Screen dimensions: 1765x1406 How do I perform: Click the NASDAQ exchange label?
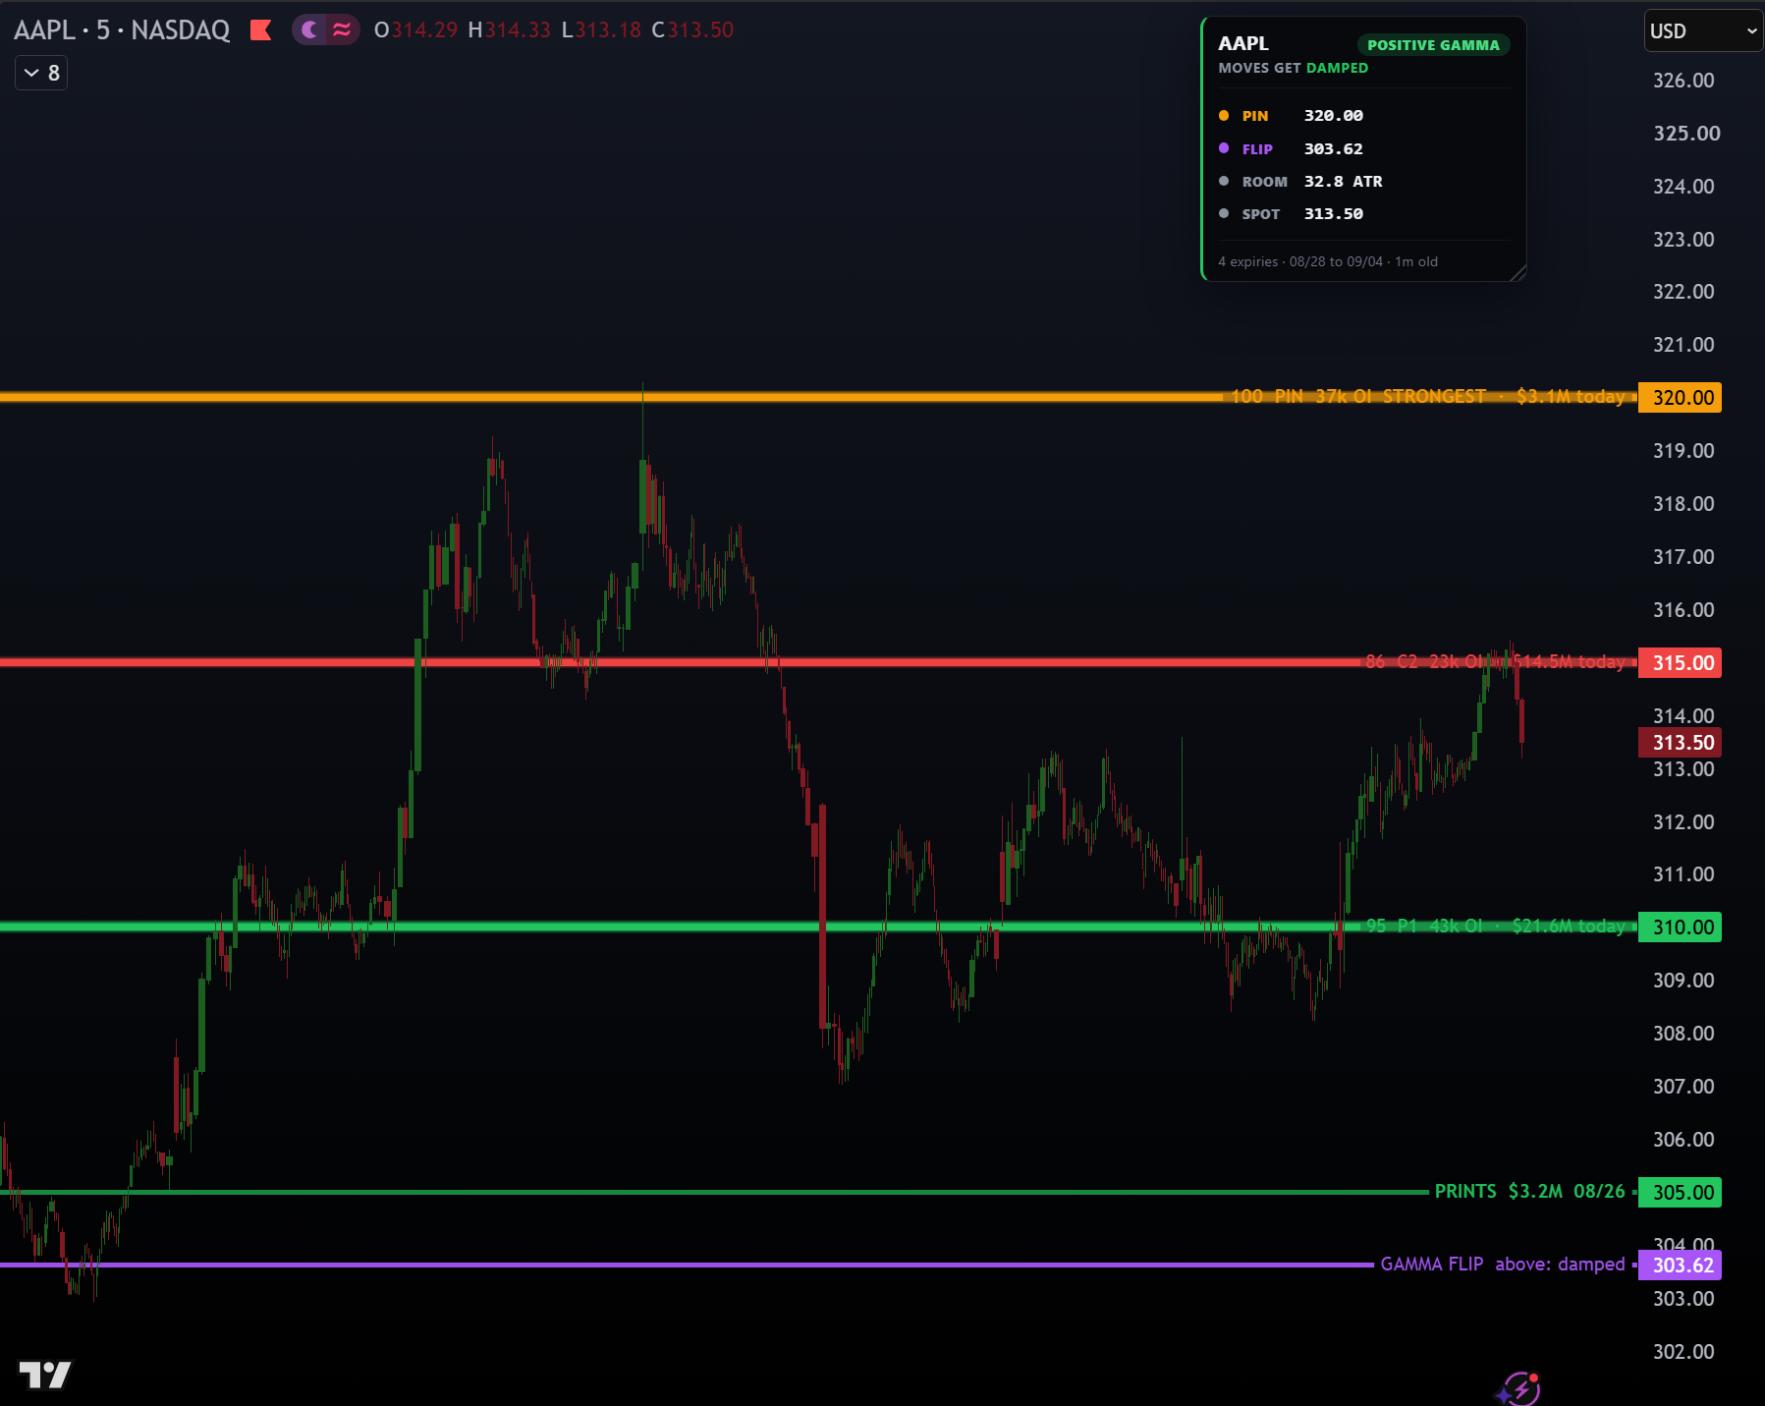[x=181, y=30]
